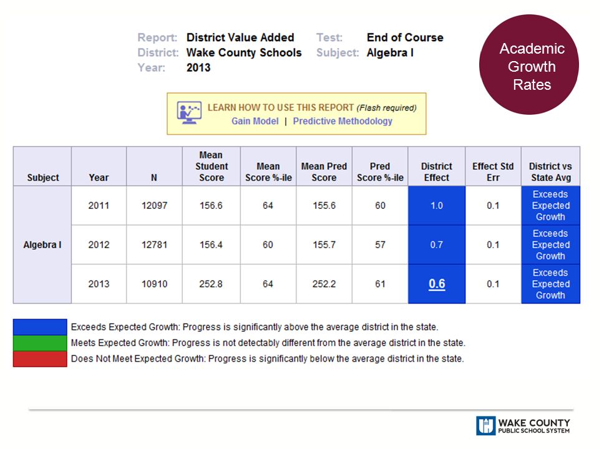Click the Academic Growth Rates circle

tap(528, 64)
